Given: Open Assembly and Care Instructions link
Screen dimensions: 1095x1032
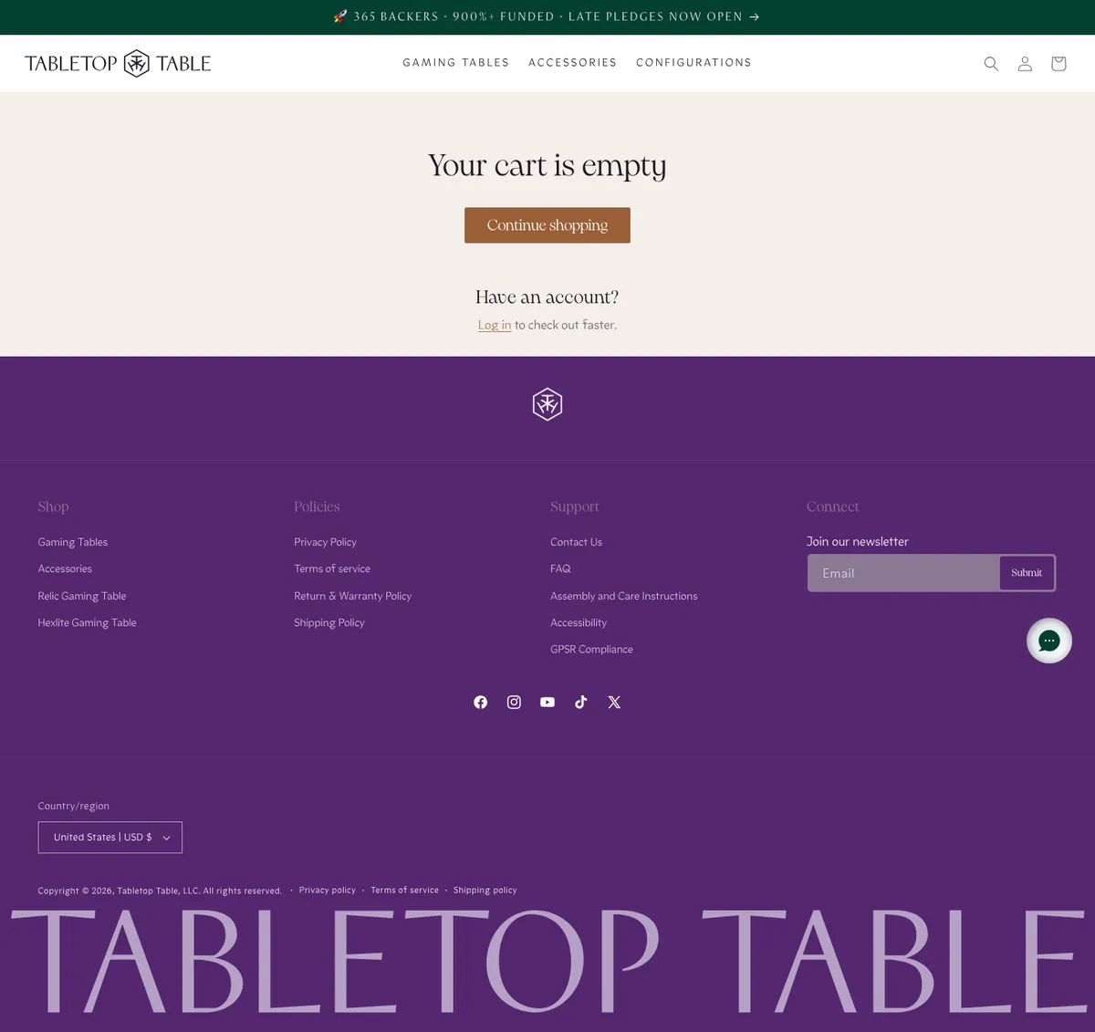Looking at the screenshot, I should [x=624, y=596].
